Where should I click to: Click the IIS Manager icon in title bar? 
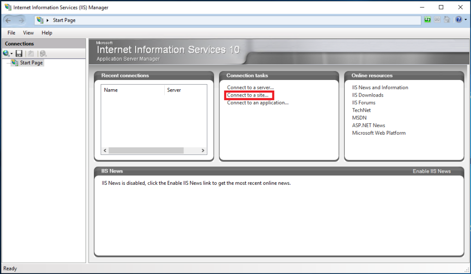click(x=7, y=7)
